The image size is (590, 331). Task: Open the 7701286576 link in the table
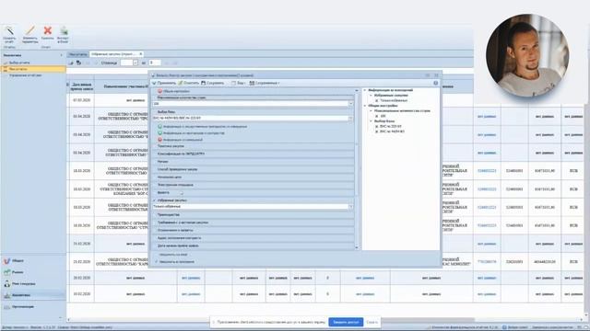click(487, 261)
